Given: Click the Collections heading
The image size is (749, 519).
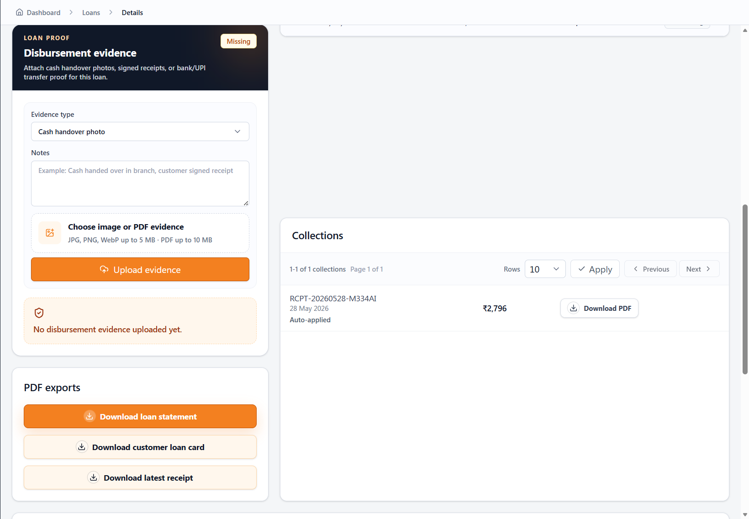Looking at the screenshot, I should point(317,236).
